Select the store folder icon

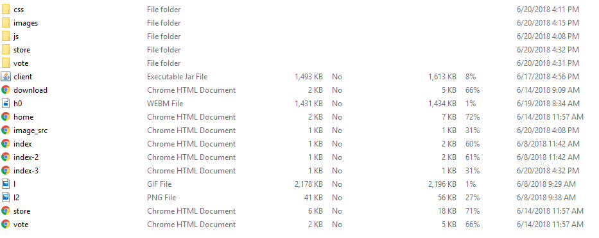6,50
